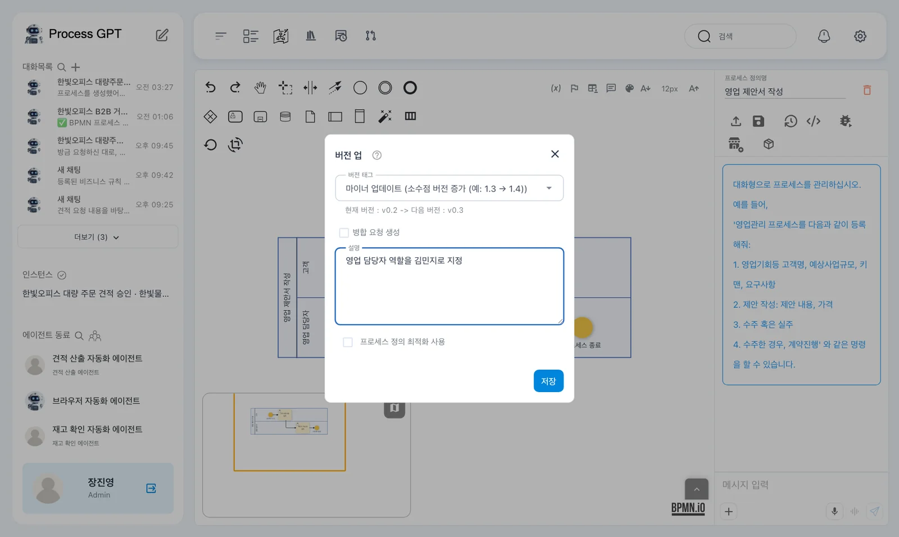
Task: Select the lasso selection tool
Action: click(285, 88)
